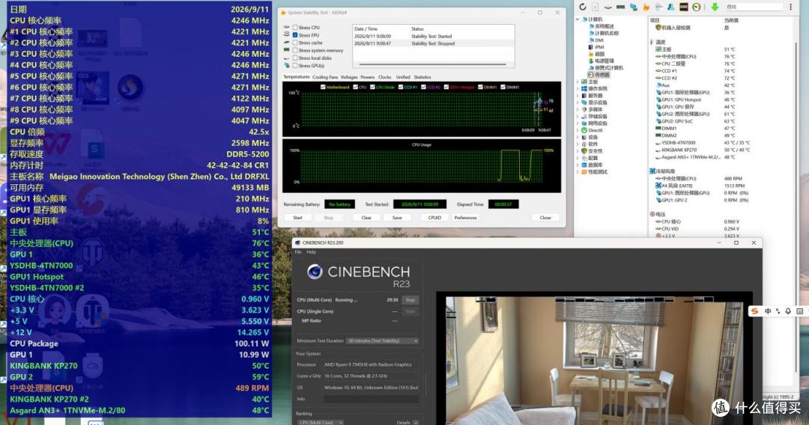Click the Cinebench Info text field
The image size is (809, 425).
(x=371, y=399)
